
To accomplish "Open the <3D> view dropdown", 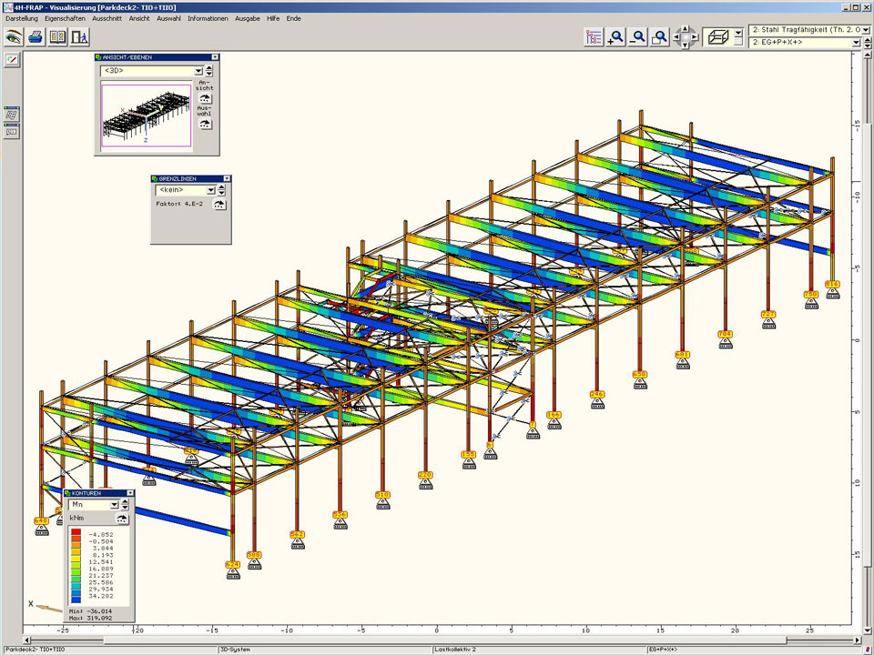I will pos(198,71).
